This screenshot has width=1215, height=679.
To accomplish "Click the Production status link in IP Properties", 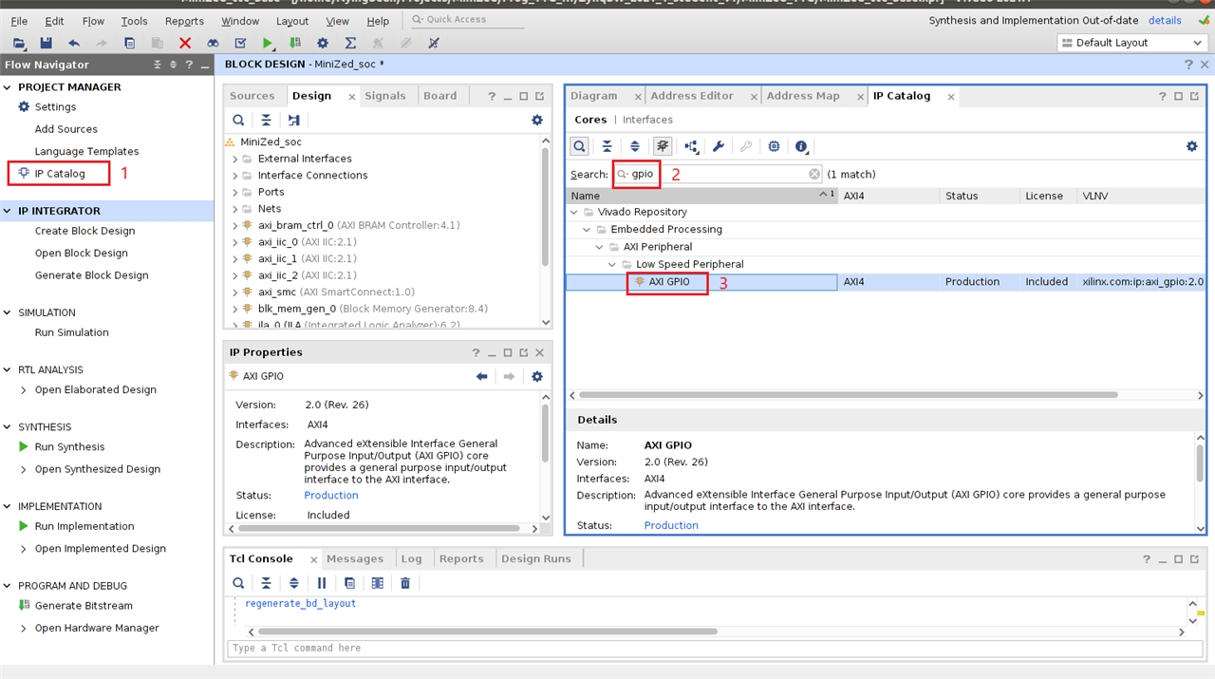I will click(331, 496).
